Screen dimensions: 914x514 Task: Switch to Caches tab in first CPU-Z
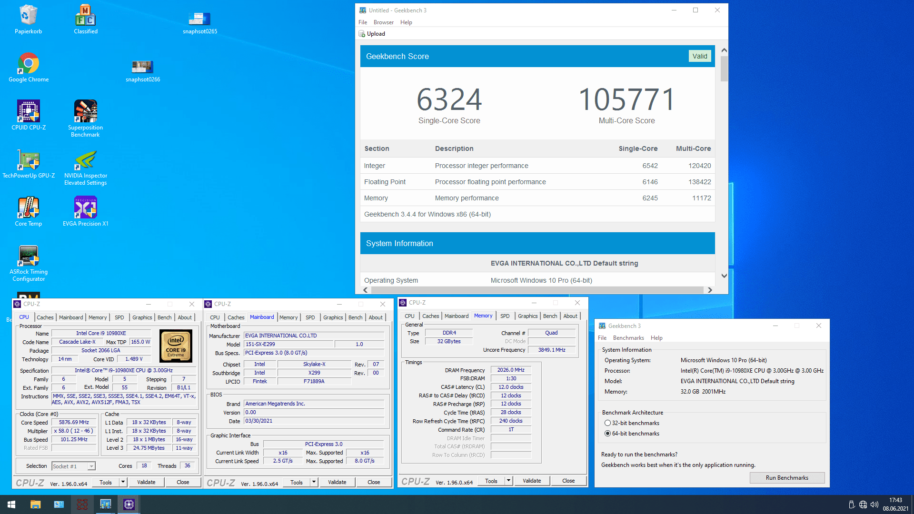[x=45, y=317]
